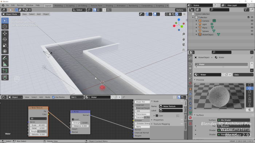This screenshot has width=255, height=143.
Task: Open the Material properties tab icon
Action: click(x=190, y=118)
